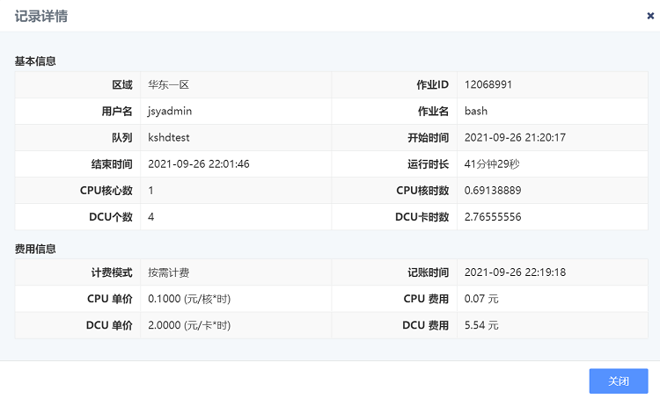Click the run duration 41分钟29秒
The height and width of the screenshot is (399, 660).
pos(492,164)
